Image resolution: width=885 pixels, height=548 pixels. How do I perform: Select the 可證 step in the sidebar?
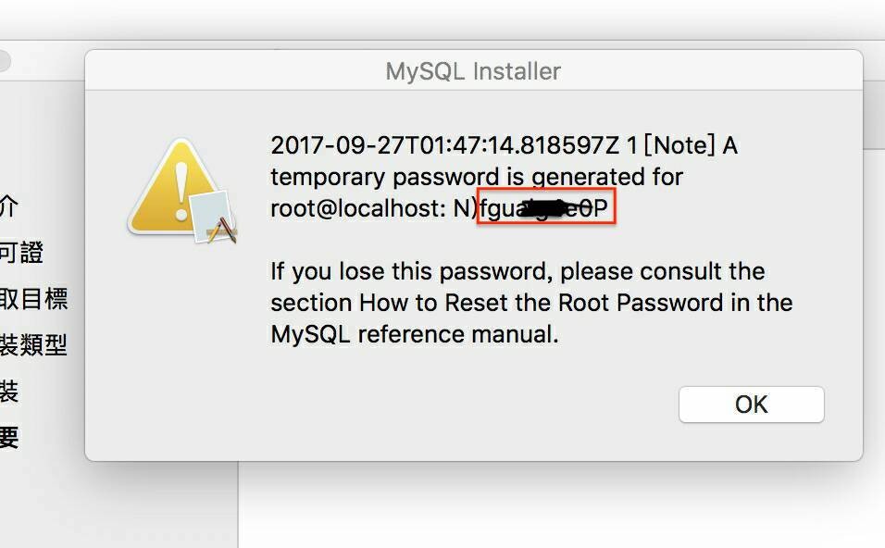click(x=21, y=252)
